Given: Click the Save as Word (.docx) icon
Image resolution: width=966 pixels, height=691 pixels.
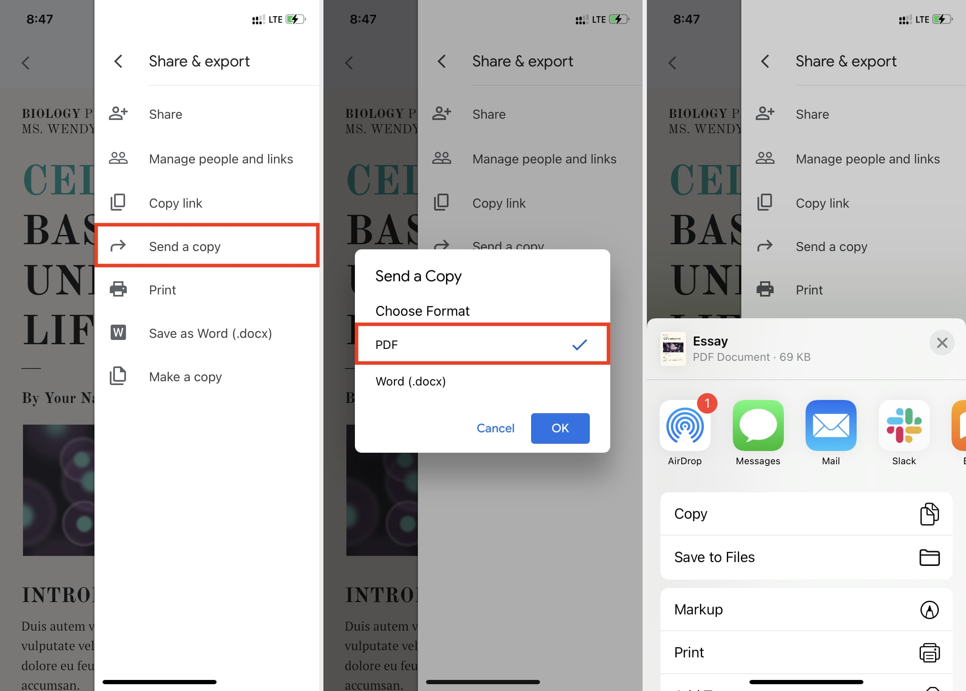Looking at the screenshot, I should [118, 333].
